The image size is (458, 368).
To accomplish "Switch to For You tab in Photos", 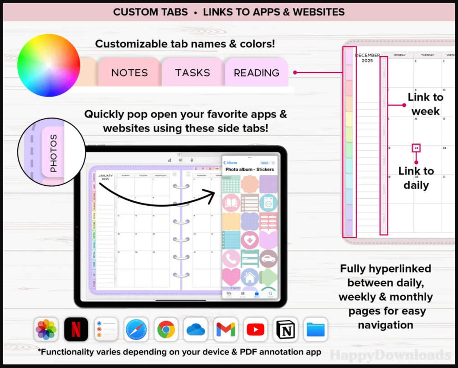I will [x=243, y=295].
